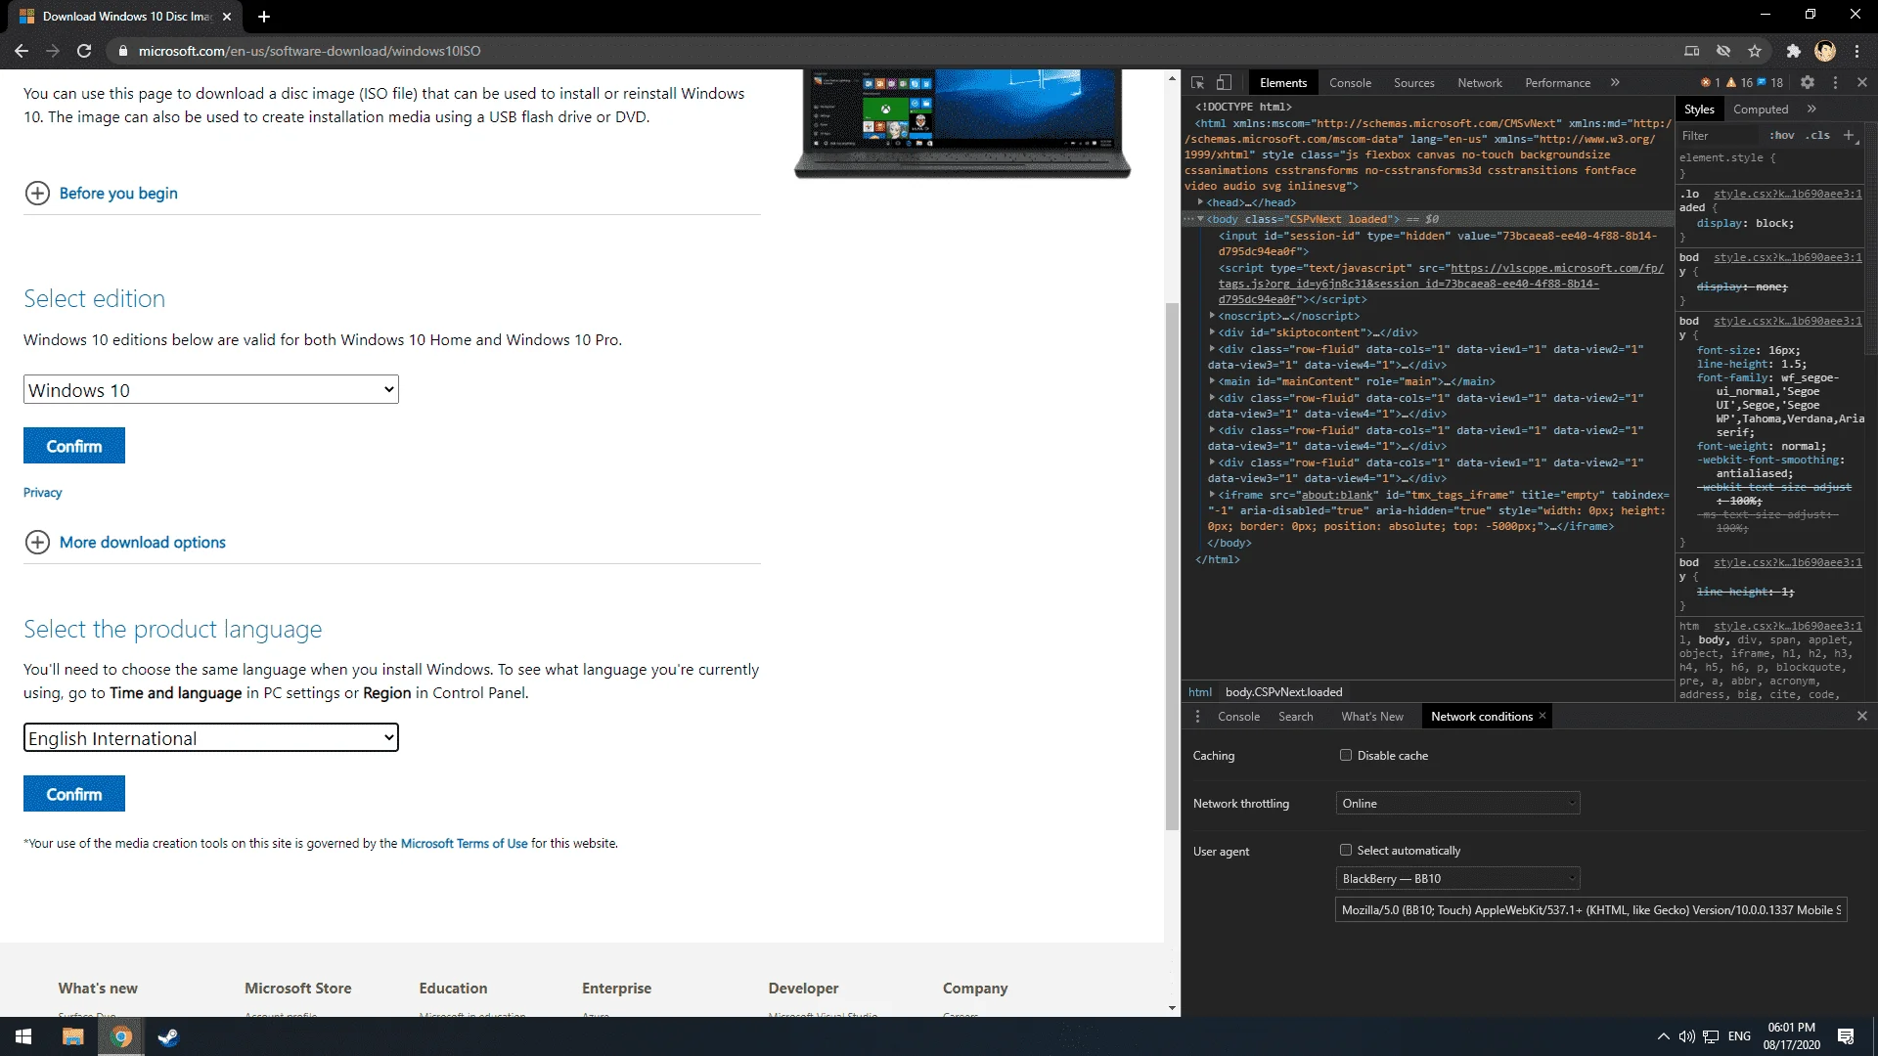Show more Styles pane tabs chevron
Image resolution: width=1878 pixels, height=1056 pixels.
pyautogui.click(x=1811, y=110)
